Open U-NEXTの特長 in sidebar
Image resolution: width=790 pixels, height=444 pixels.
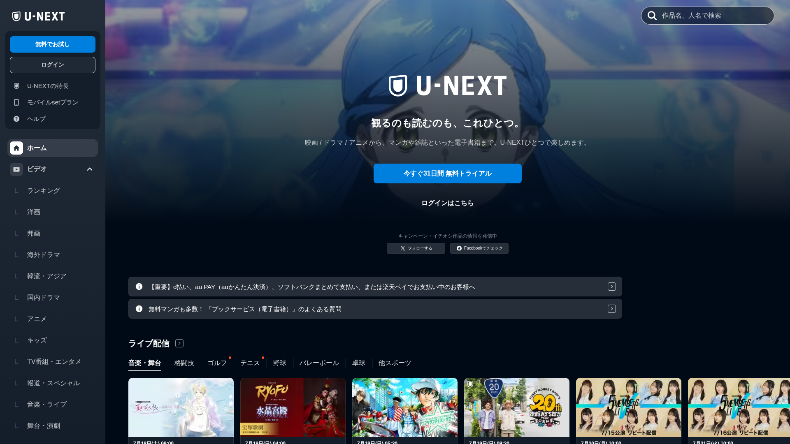(53, 86)
